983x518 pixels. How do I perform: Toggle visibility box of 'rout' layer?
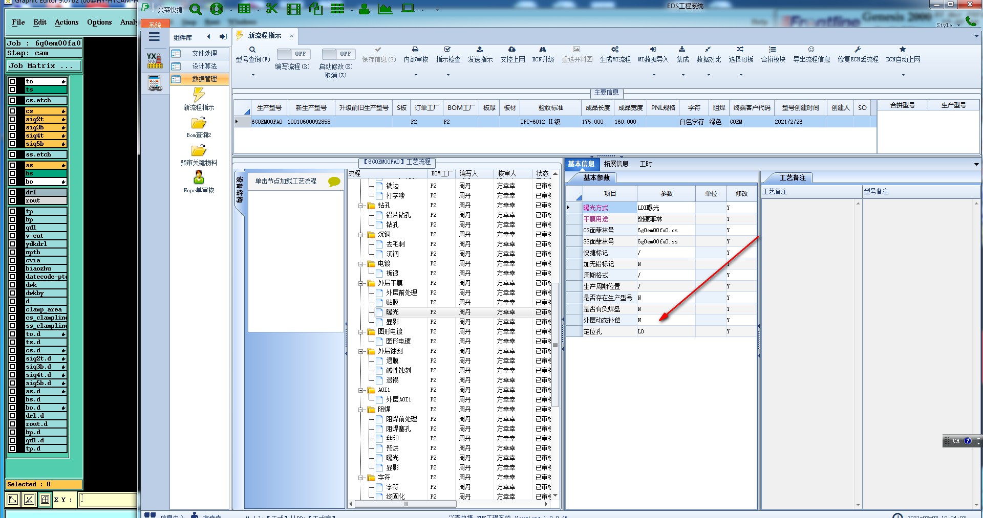click(12, 200)
